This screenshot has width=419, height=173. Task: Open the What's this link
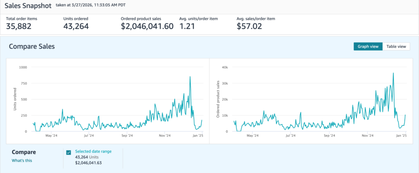[22, 160]
